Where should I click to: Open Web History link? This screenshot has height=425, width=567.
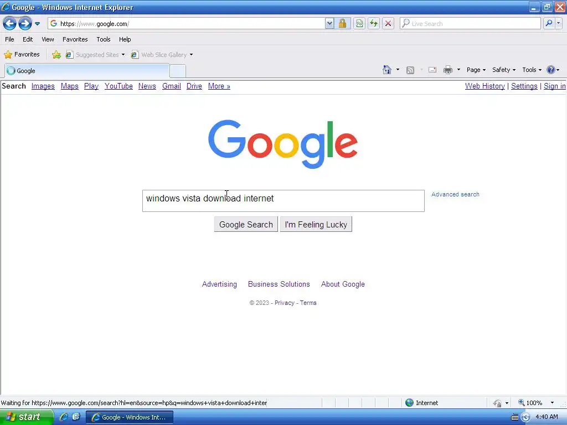[485, 86]
